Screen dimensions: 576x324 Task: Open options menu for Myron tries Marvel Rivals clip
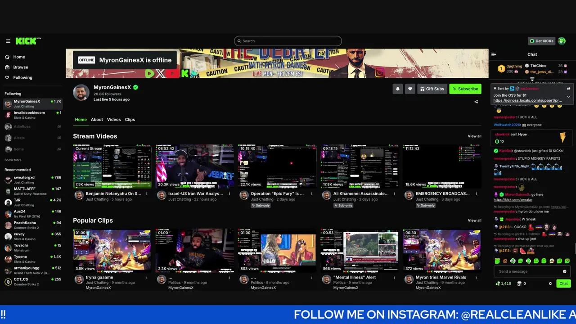(x=477, y=278)
